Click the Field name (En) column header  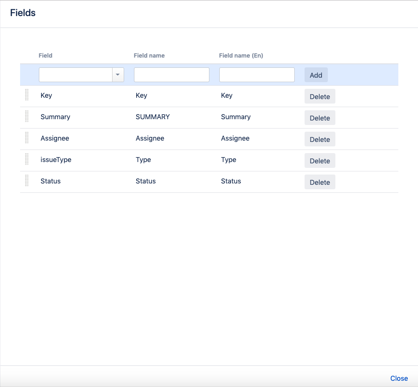click(x=241, y=55)
